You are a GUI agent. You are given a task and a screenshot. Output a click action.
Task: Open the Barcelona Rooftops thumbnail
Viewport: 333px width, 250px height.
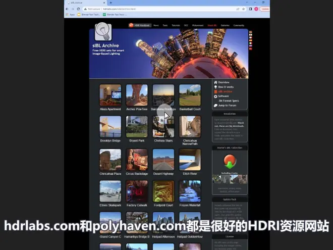coord(163,95)
